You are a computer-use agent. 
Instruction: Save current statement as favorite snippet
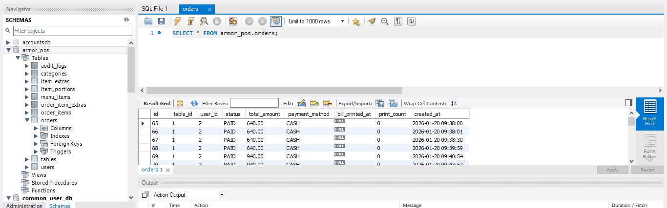pos(356,21)
